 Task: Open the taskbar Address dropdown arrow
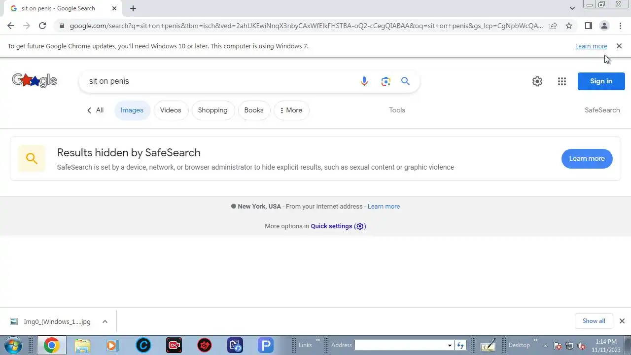click(x=450, y=345)
